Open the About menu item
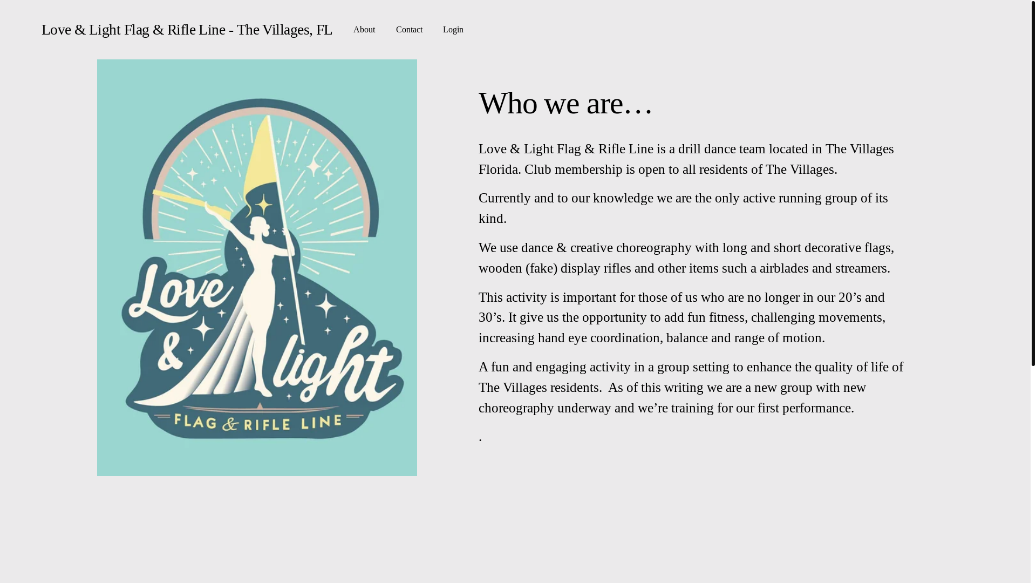1036x583 pixels. pyautogui.click(x=364, y=30)
